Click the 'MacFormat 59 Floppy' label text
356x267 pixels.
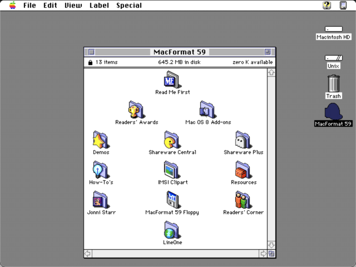click(x=172, y=212)
